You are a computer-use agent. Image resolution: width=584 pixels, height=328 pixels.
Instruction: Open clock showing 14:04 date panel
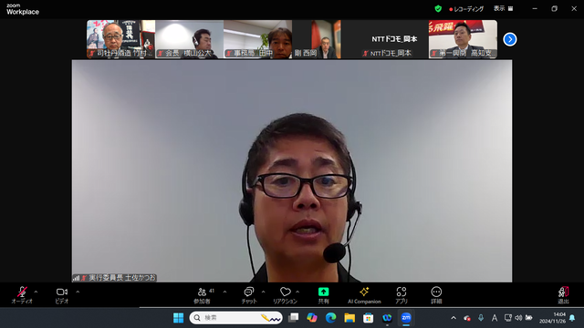552,318
